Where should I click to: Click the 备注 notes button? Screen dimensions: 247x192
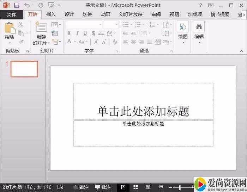coord(81,187)
